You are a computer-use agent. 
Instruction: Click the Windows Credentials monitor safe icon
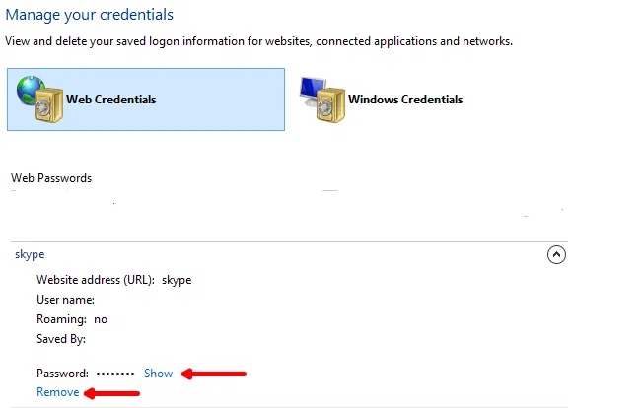click(x=321, y=99)
